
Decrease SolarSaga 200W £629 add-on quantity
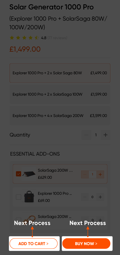(x=85, y=174)
